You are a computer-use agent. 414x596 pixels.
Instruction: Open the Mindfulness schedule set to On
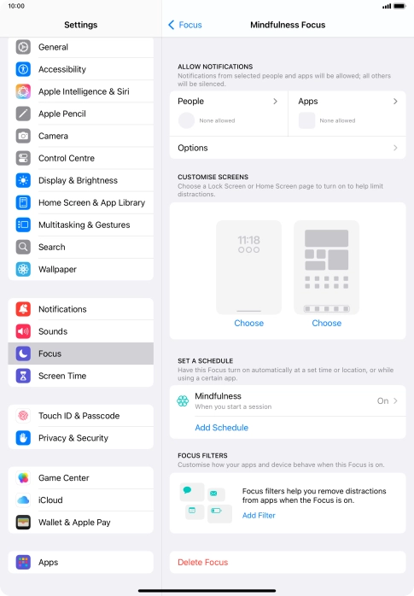(x=288, y=401)
